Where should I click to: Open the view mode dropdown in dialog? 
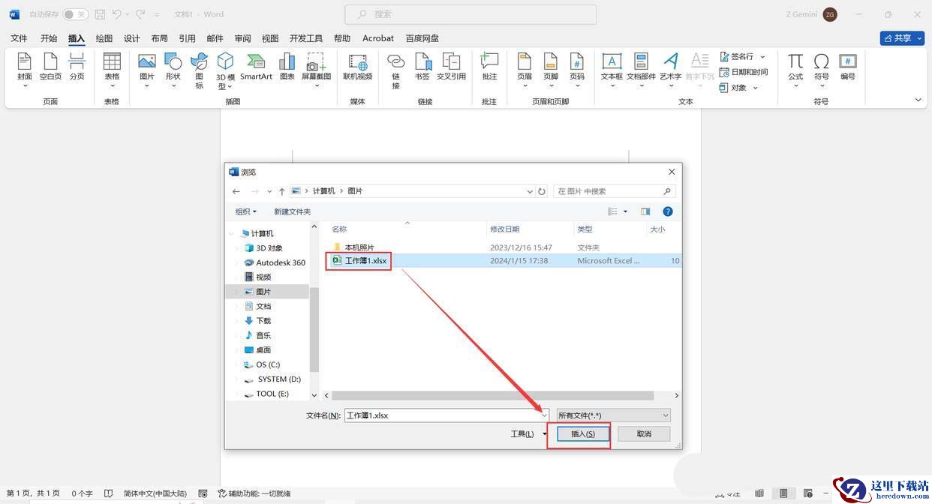coord(625,211)
